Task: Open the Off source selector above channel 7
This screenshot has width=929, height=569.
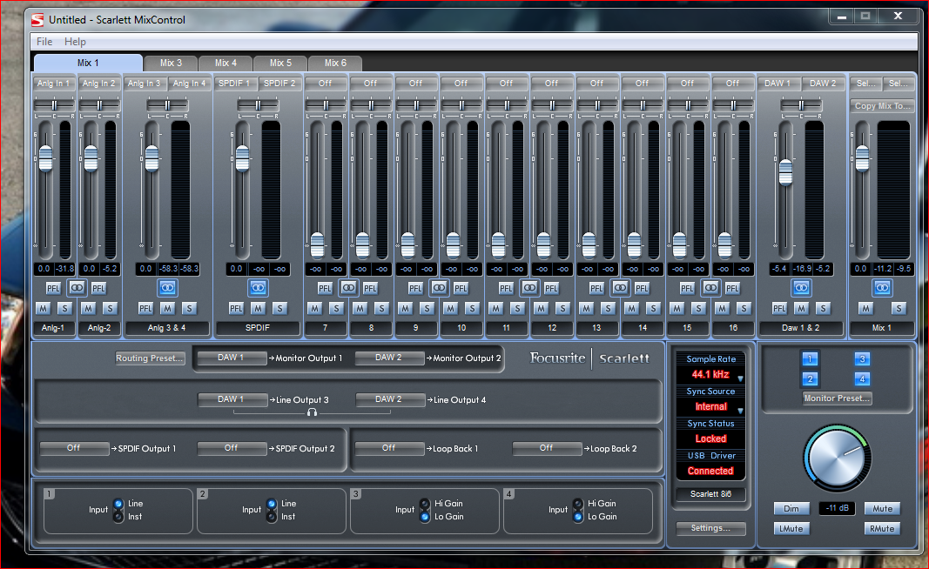Action: tap(326, 84)
